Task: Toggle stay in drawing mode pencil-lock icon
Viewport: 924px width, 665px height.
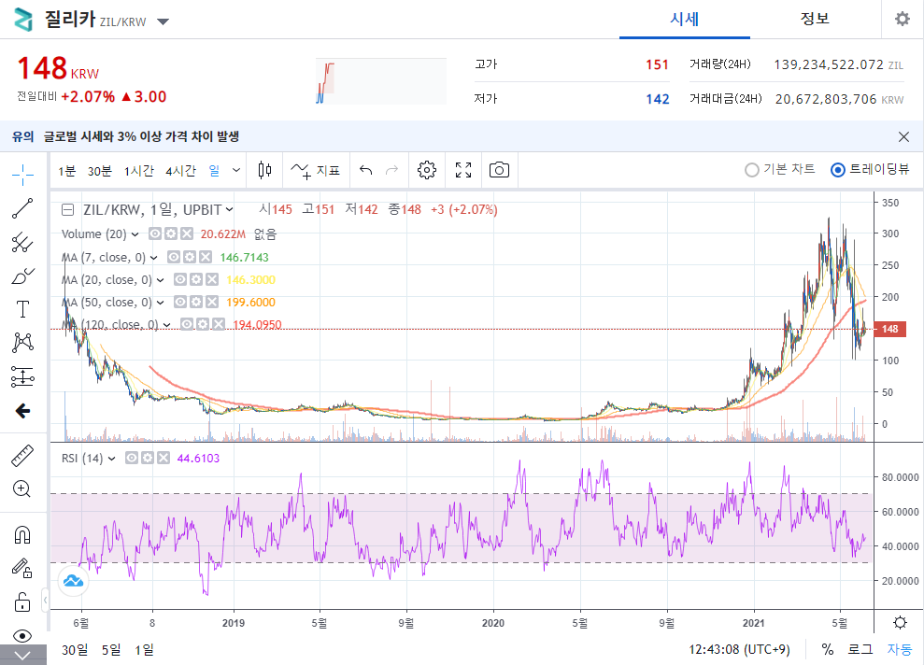Action: [22, 569]
